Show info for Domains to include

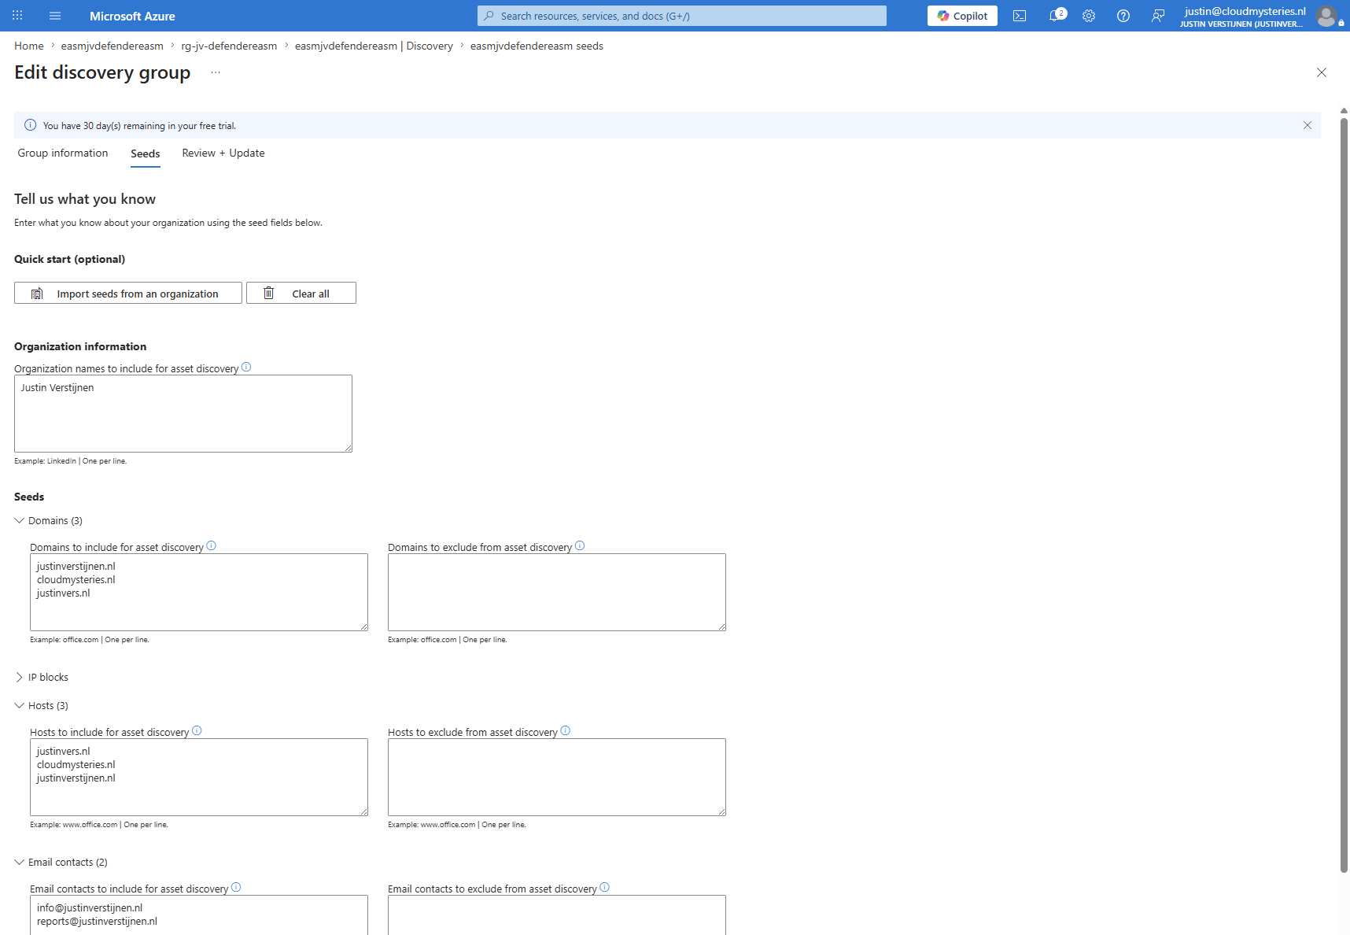[211, 545]
